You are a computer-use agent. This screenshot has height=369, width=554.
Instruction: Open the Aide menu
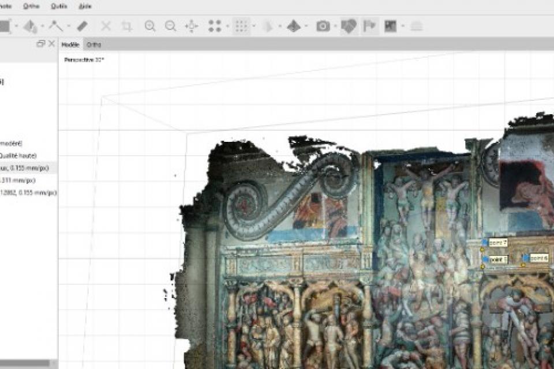coord(85,6)
